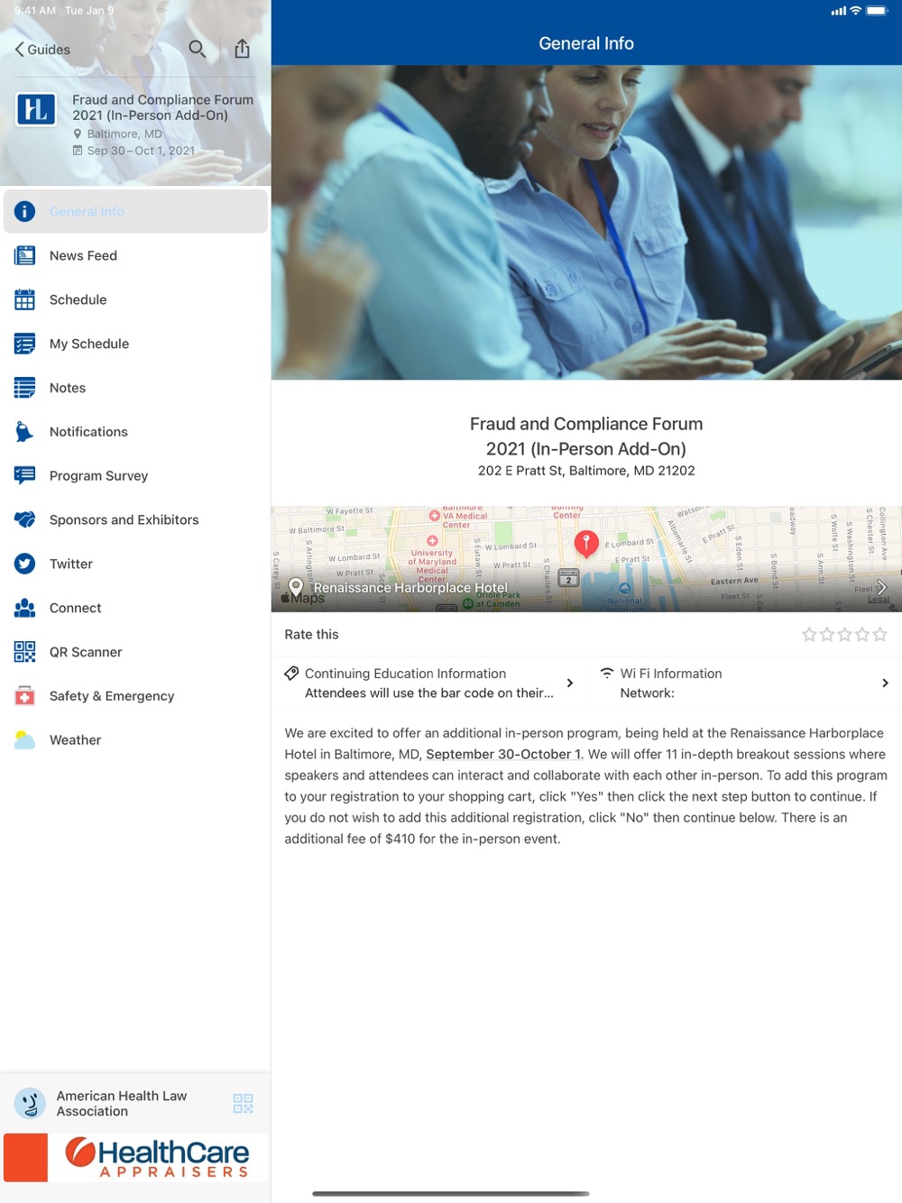The image size is (902, 1203).
Task: Go back to Guides
Action: pos(42,50)
